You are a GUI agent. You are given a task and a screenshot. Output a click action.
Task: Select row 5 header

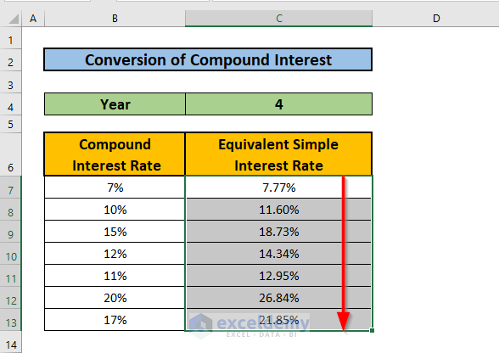tap(11, 124)
